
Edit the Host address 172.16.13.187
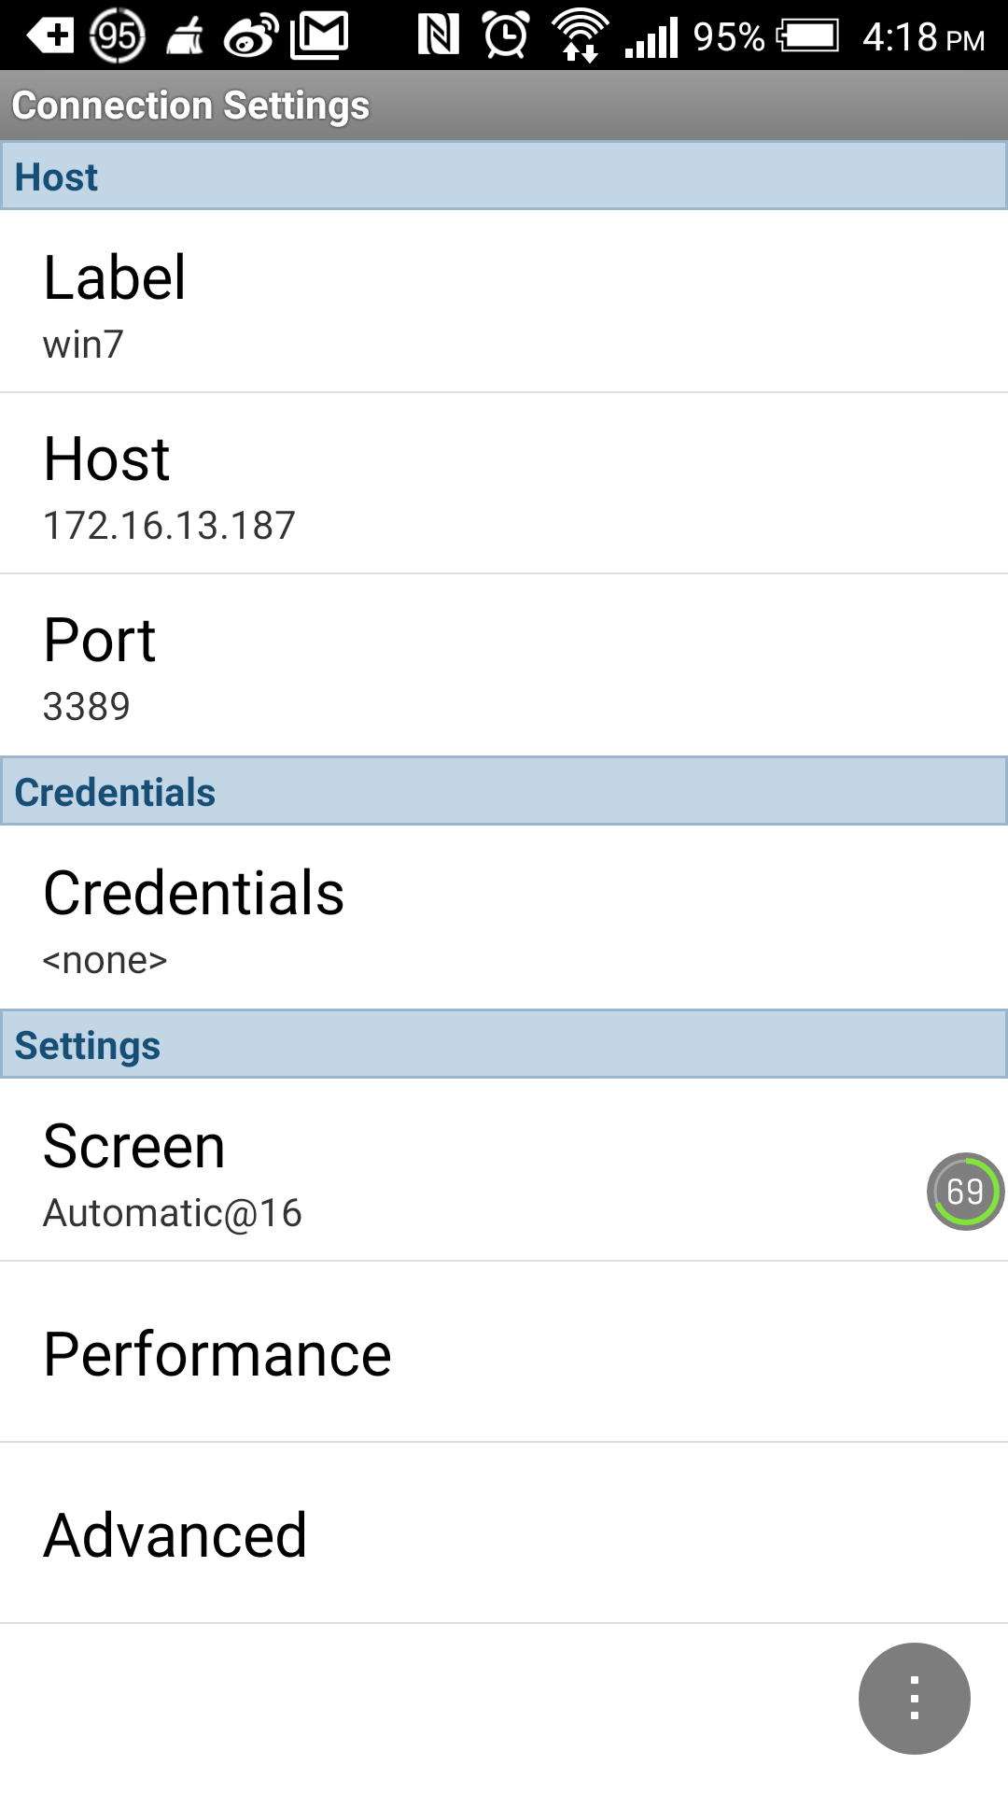coord(504,483)
